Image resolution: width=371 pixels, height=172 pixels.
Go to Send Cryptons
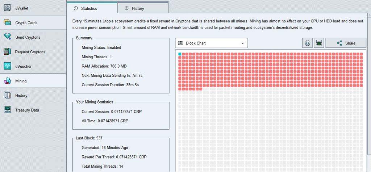pos(33,37)
